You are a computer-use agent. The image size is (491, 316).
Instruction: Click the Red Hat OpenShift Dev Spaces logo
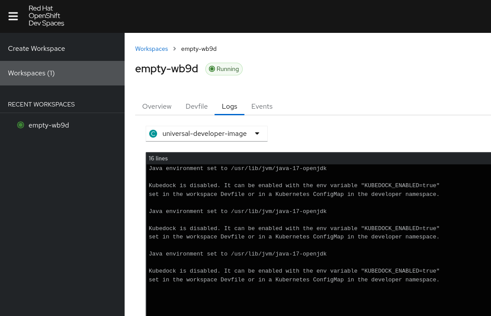[47, 16]
